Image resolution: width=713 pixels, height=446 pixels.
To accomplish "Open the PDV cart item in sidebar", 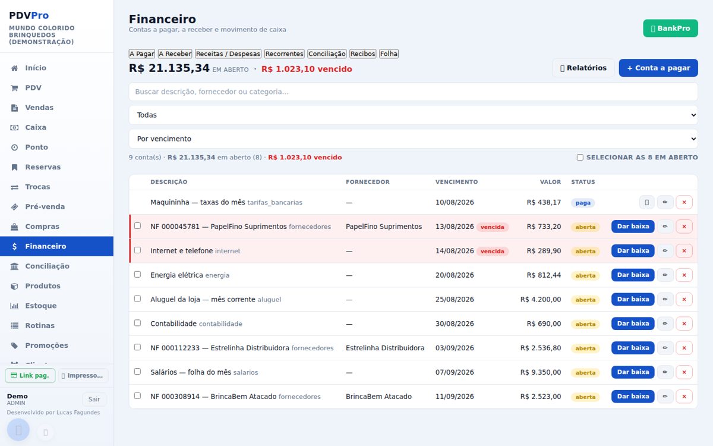I will [56, 87].
